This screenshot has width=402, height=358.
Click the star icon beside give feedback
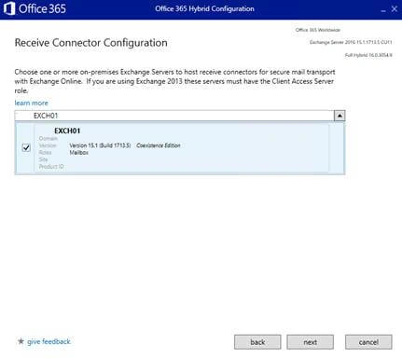[21, 341]
